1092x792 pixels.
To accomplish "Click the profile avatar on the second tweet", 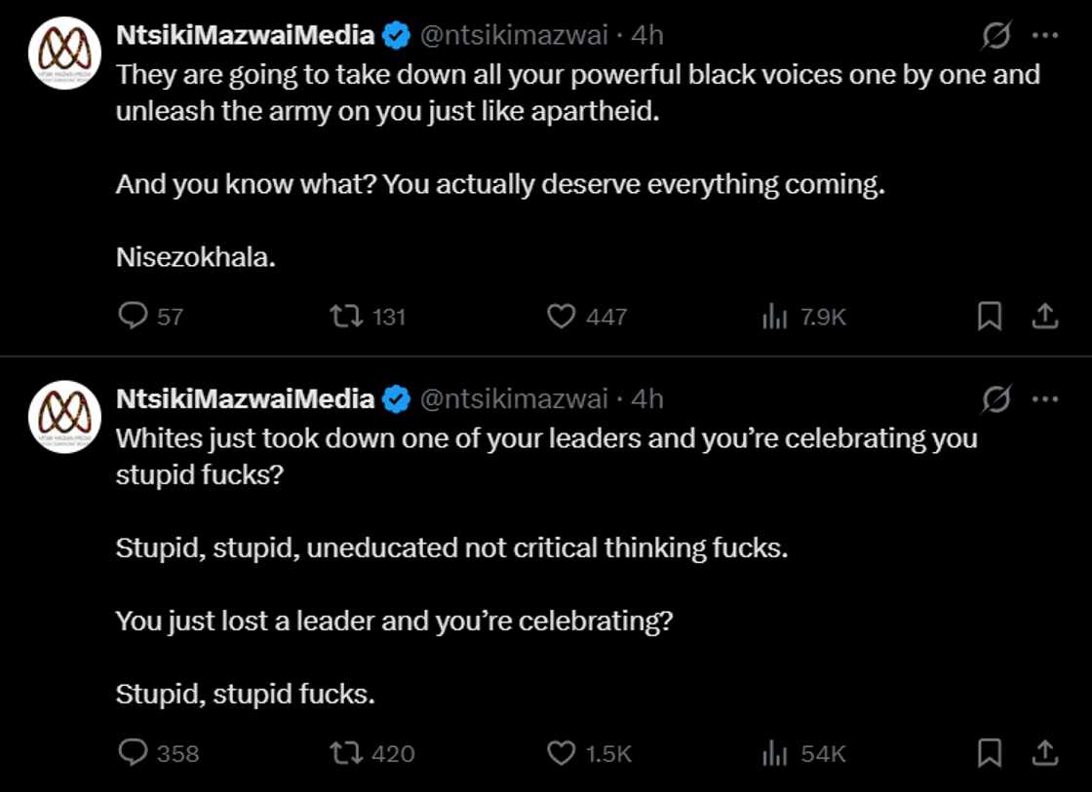I will pyautogui.click(x=63, y=416).
